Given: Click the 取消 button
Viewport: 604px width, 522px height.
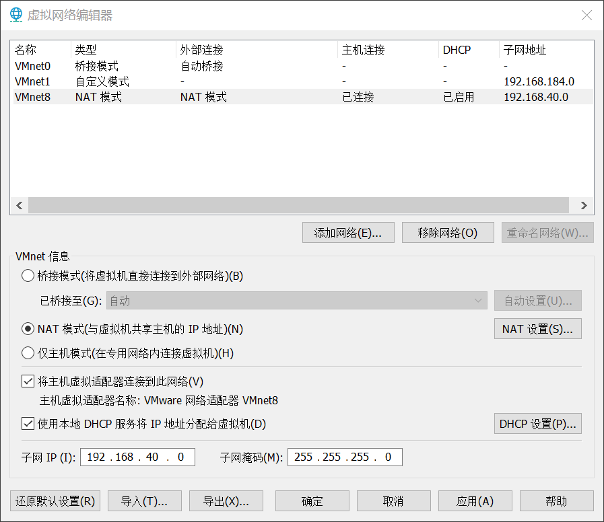Looking at the screenshot, I should 394,501.
